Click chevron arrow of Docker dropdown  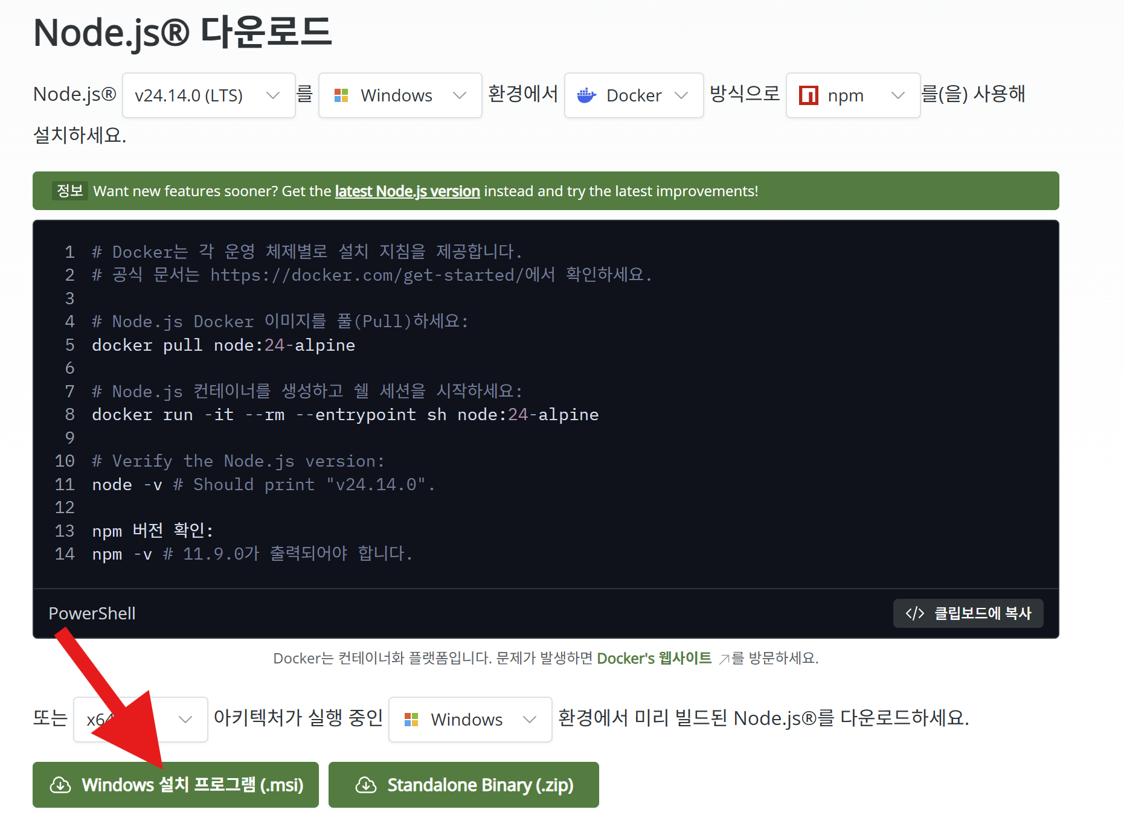(x=681, y=95)
